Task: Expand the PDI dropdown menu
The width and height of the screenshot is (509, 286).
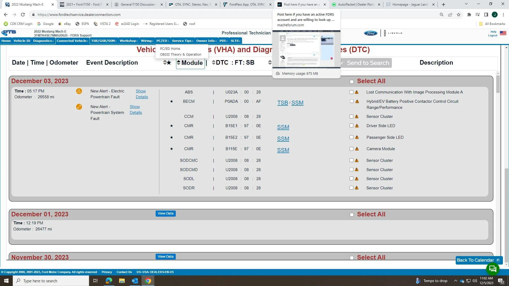Action: click(x=223, y=41)
